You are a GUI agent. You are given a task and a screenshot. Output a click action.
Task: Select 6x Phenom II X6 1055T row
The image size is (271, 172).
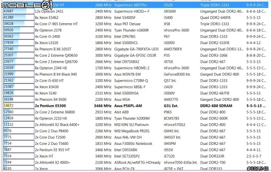[135, 49]
